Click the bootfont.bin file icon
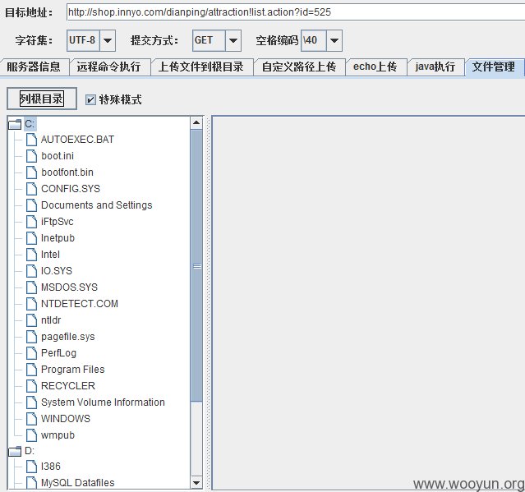Viewport: 525px width, 492px height. click(31, 172)
